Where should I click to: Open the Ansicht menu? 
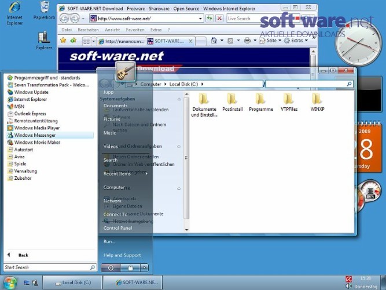tap(112, 30)
